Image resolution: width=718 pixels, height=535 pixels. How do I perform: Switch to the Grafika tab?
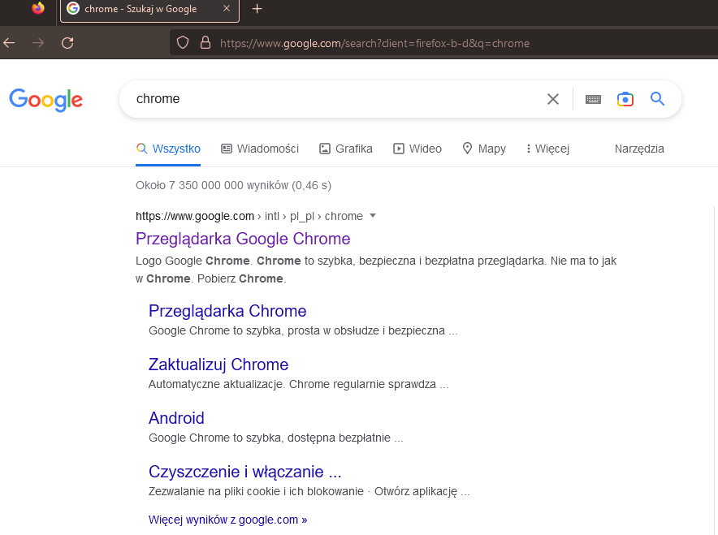346,149
